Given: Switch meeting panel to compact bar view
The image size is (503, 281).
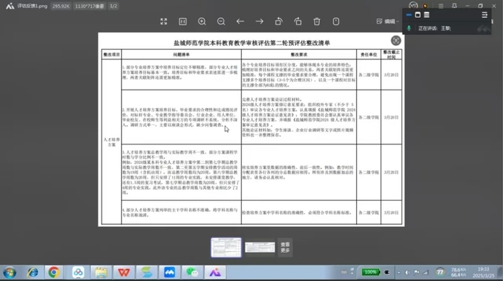Looking at the screenshot, I should [x=409, y=15].
